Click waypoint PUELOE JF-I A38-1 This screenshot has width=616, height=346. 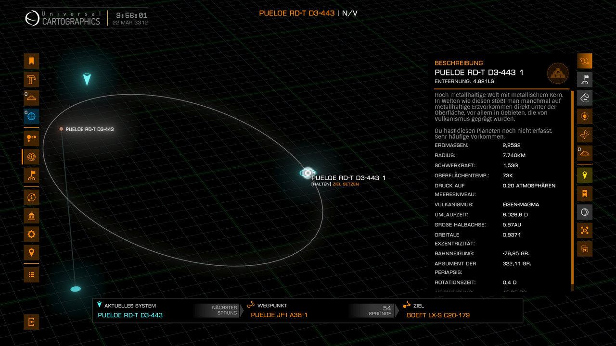(279, 315)
